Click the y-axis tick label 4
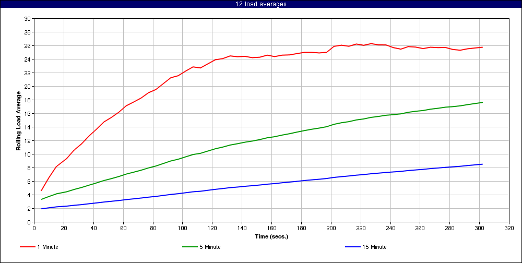Screen dimensions: 522x263 tap(29, 195)
